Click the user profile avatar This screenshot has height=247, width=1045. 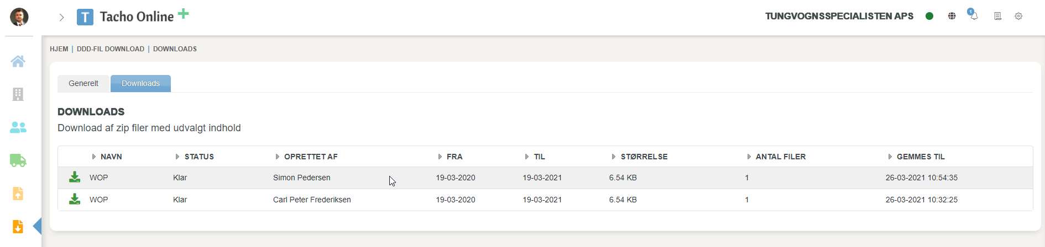pyautogui.click(x=19, y=17)
